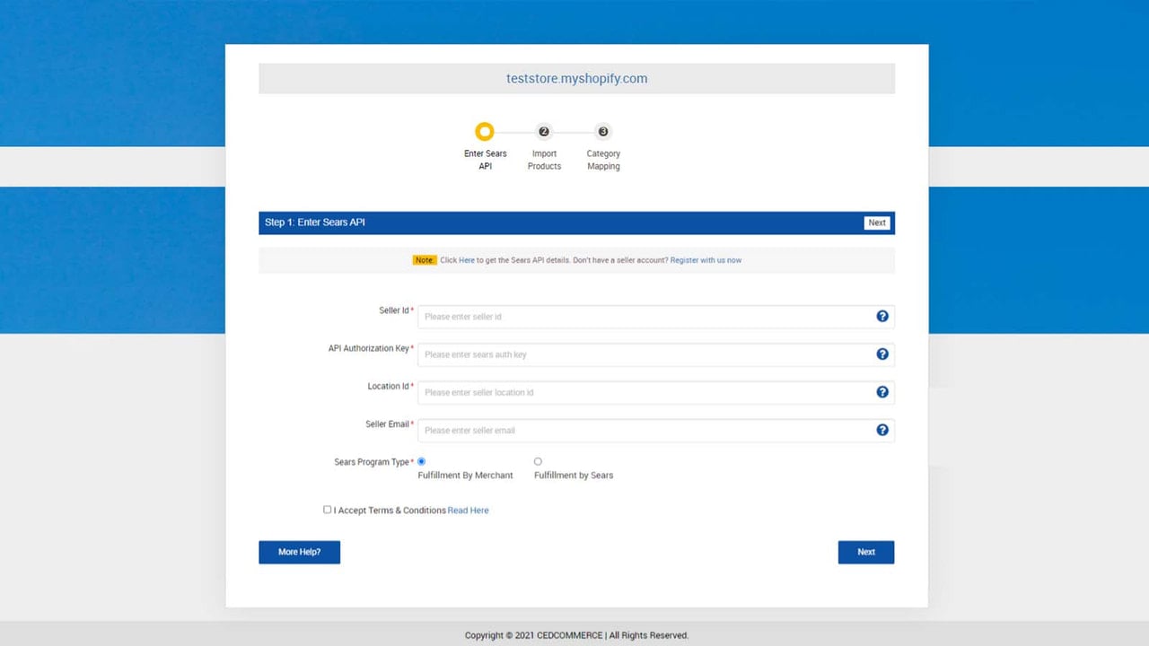The height and width of the screenshot is (646, 1149).
Task: Select step 1 Enter Sears API circle
Action: 485,132
